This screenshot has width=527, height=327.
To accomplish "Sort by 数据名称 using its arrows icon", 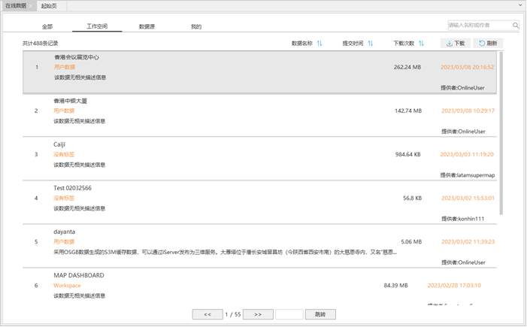I will [x=320, y=44].
